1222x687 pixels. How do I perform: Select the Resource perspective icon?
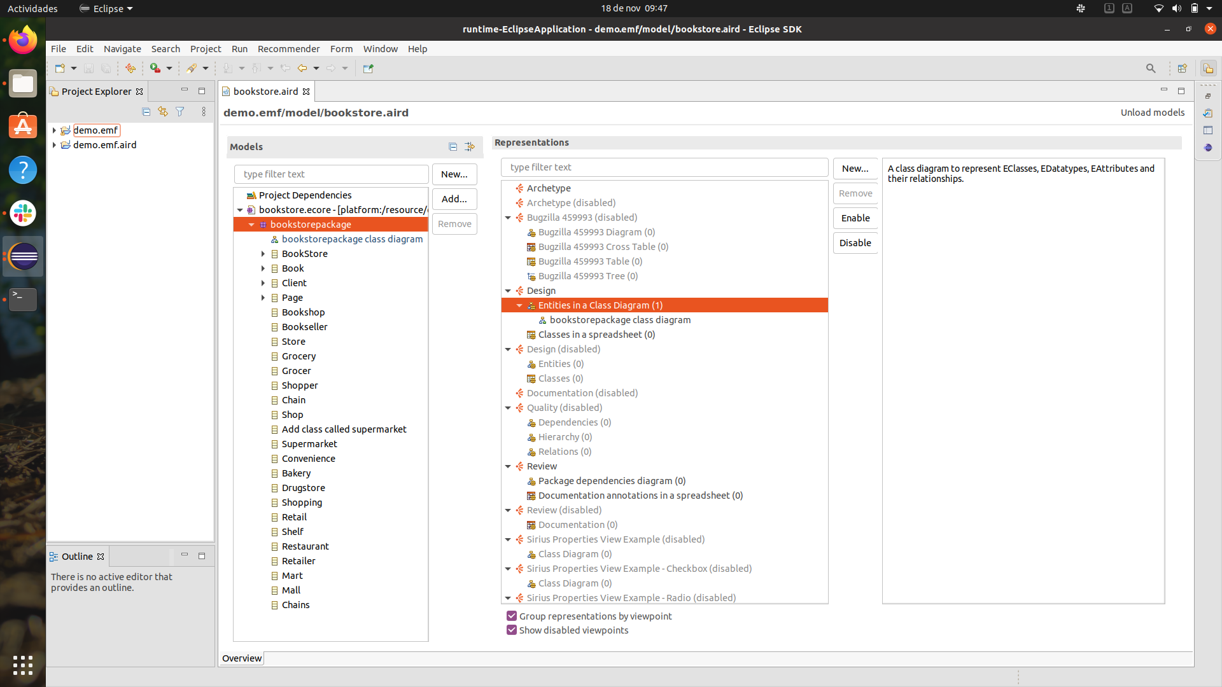tap(1208, 68)
